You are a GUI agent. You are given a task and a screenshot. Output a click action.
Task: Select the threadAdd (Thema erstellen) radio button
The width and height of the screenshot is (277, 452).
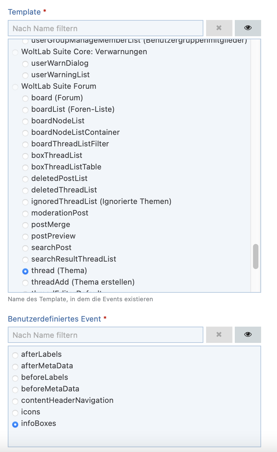tap(25, 283)
